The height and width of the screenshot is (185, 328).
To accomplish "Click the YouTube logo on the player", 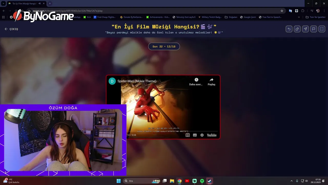I will (212, 135).
